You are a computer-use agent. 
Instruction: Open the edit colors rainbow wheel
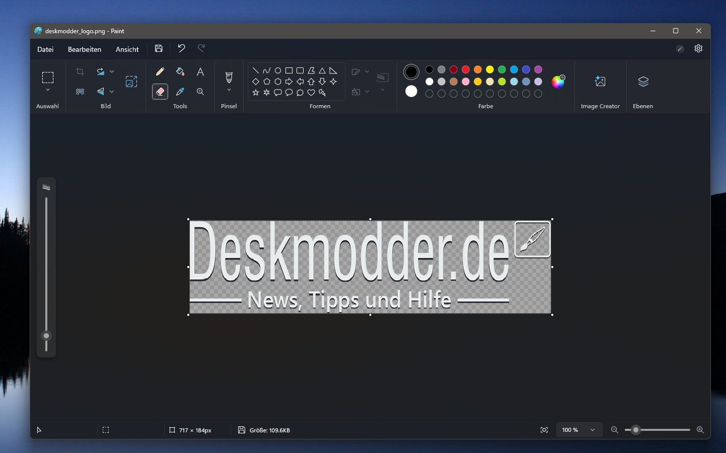point(558,82)
